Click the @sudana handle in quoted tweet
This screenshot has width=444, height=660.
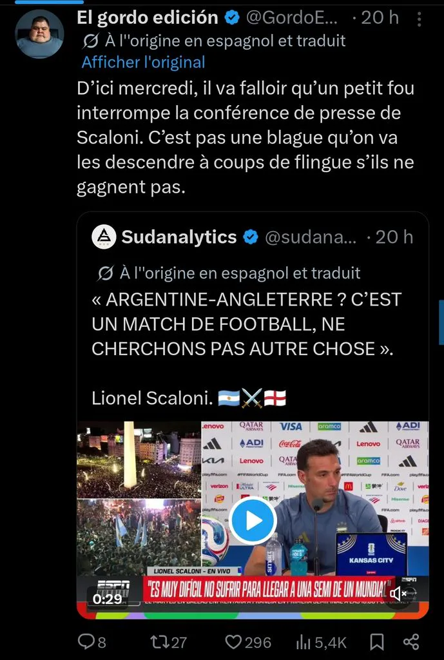pos(311,237)
